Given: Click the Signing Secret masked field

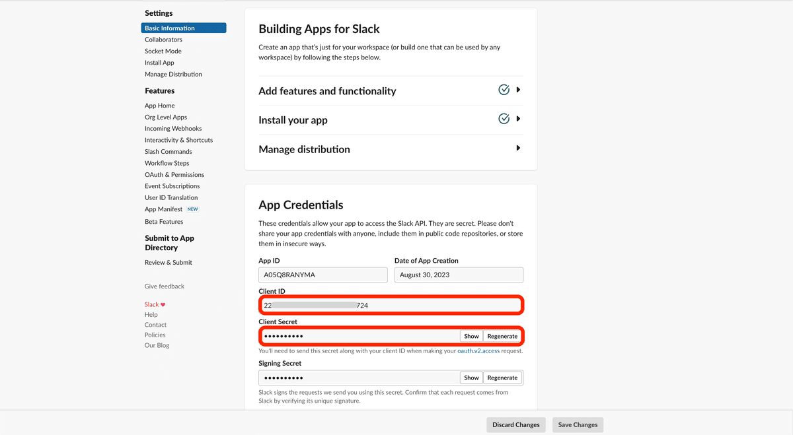Looking at the screenshot, I should pos(359,378).
